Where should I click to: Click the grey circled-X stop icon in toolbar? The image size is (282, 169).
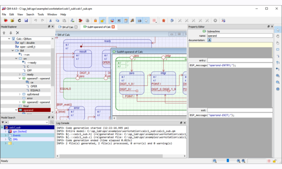[x=215, y=21]
